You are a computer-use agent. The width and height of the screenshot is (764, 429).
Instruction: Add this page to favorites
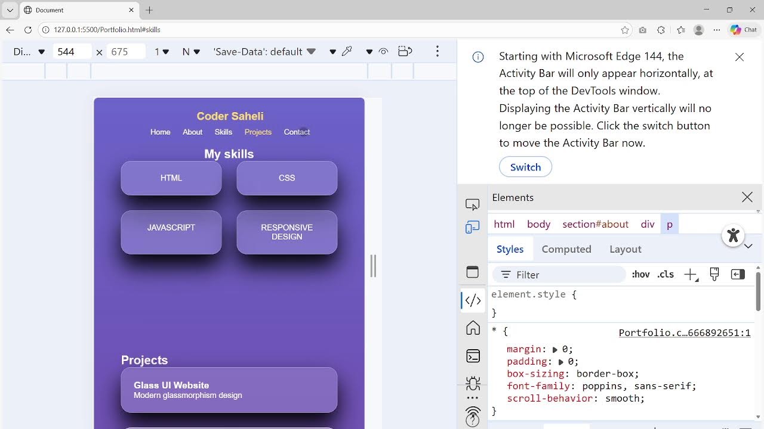tap(625, 30)
